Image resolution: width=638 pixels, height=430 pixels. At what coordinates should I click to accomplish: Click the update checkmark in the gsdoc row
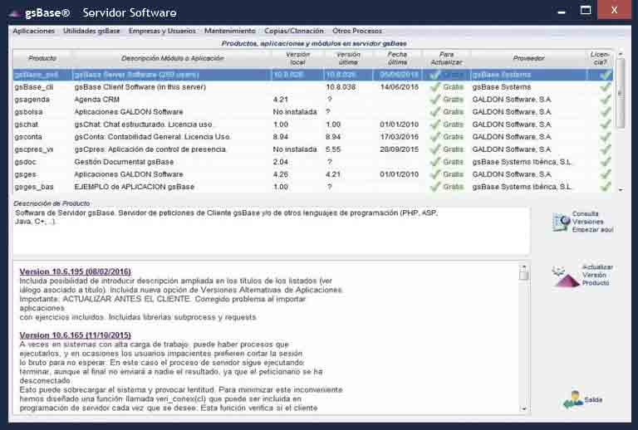point(435,162)
